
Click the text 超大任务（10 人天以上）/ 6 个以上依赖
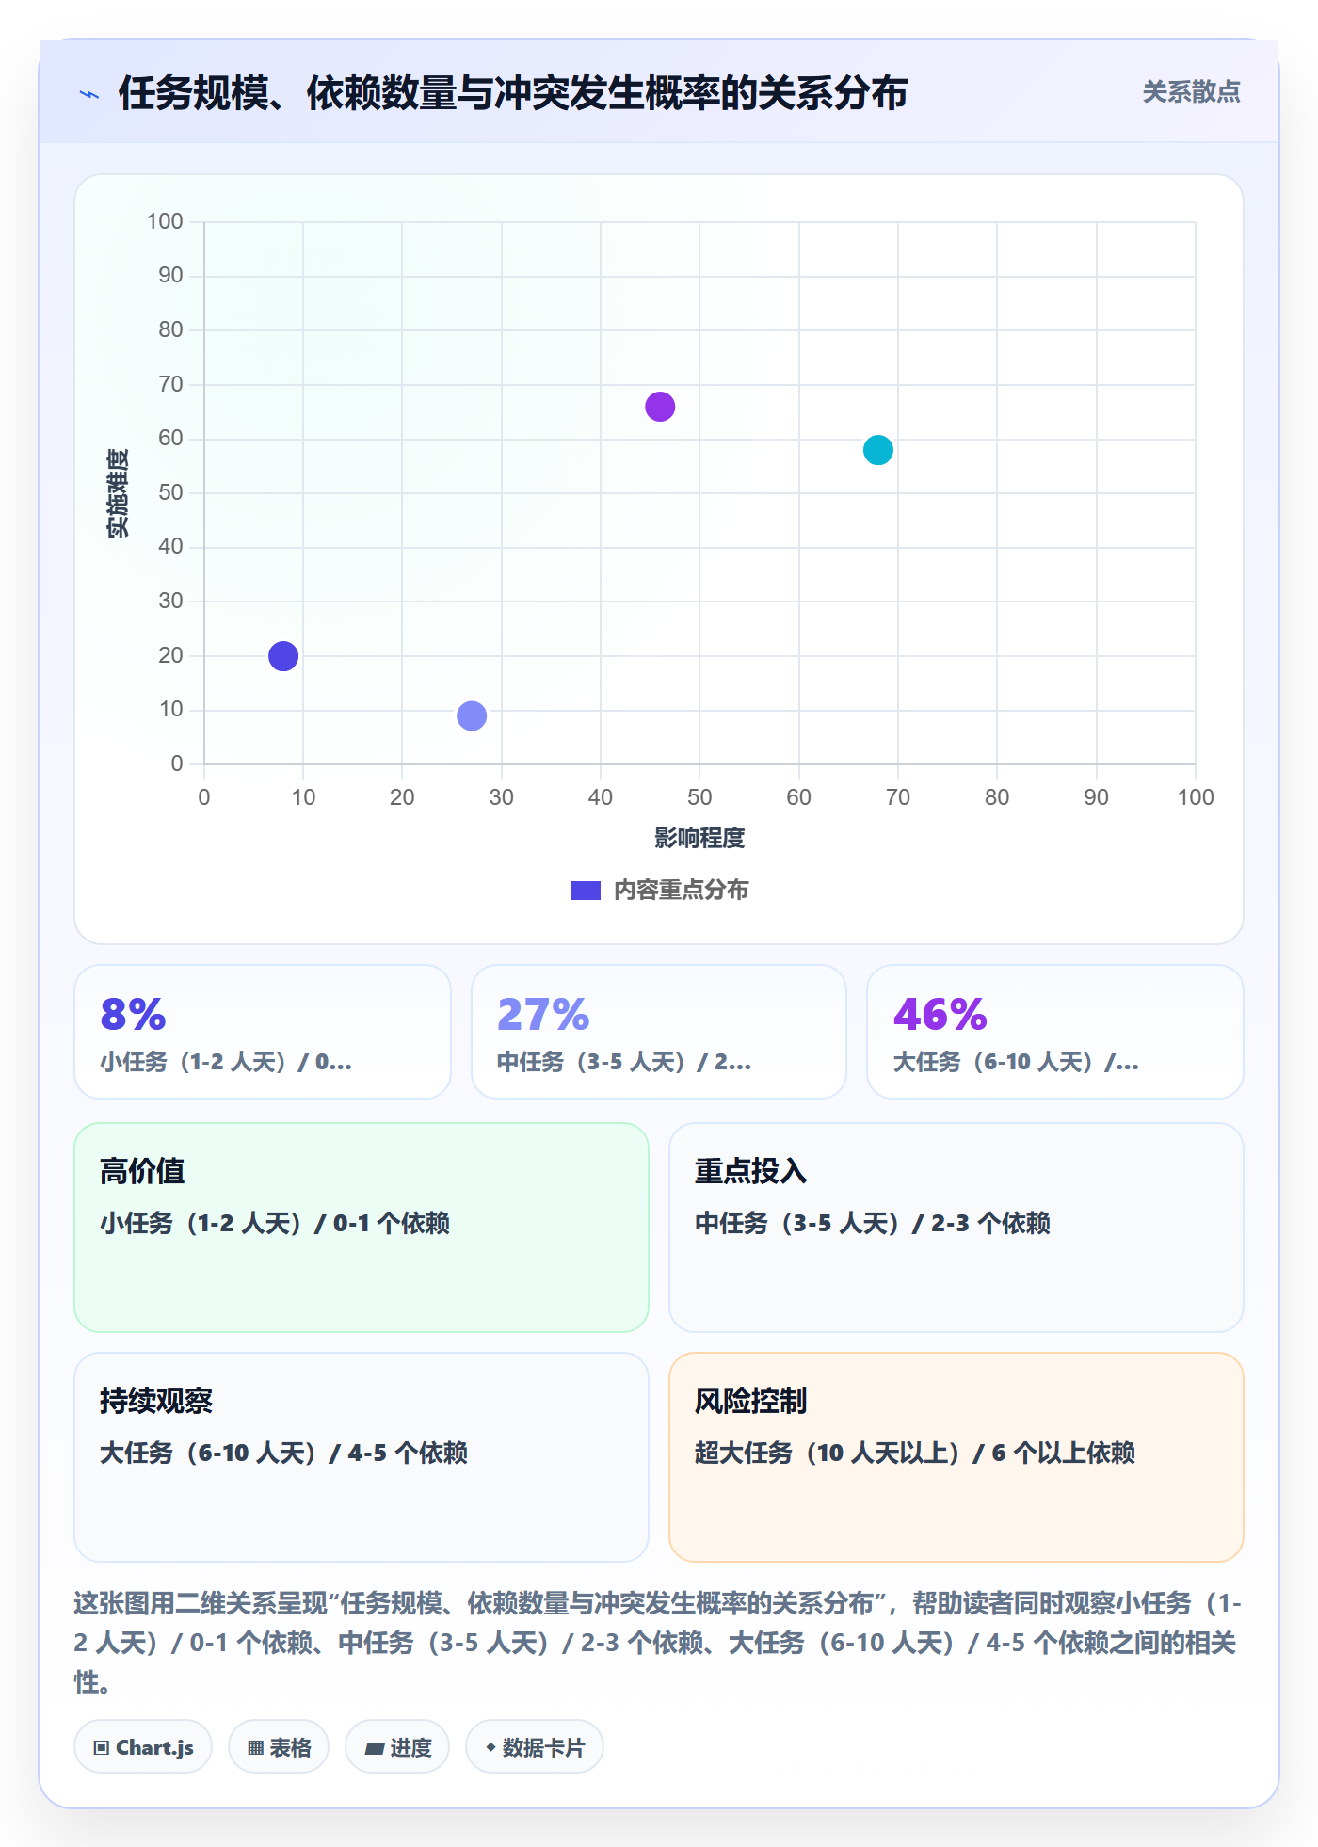click(x=915, y=1453)
